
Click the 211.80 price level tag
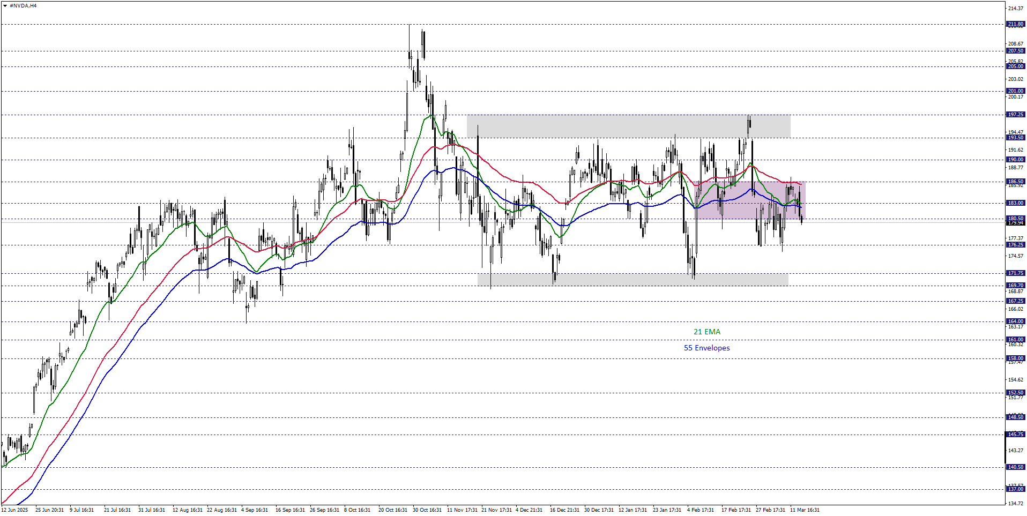click(x=1015, y=24)
